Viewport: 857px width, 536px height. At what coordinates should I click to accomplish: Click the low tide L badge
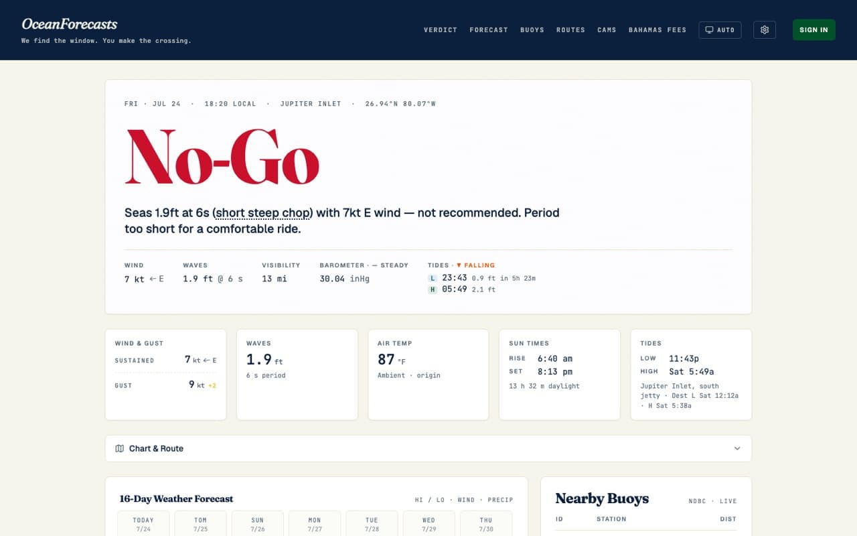click(x=433, y=278)
